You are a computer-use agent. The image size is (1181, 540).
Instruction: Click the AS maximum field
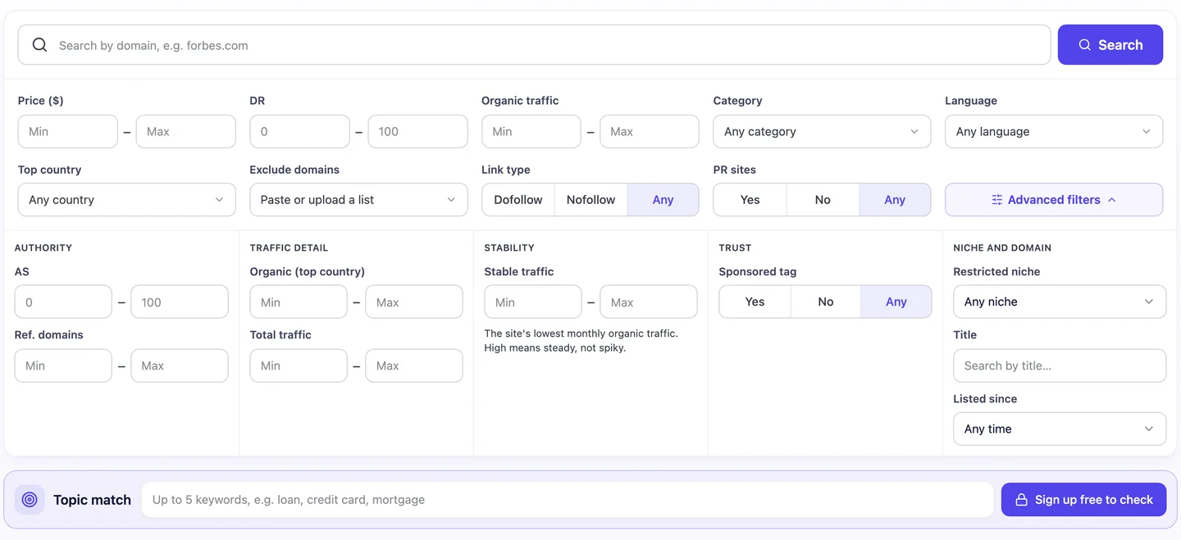tap(180, 302)
